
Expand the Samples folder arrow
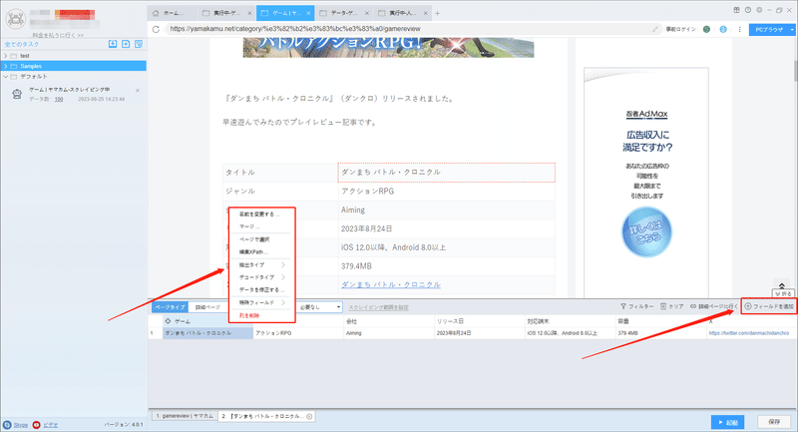pos(6,66)
